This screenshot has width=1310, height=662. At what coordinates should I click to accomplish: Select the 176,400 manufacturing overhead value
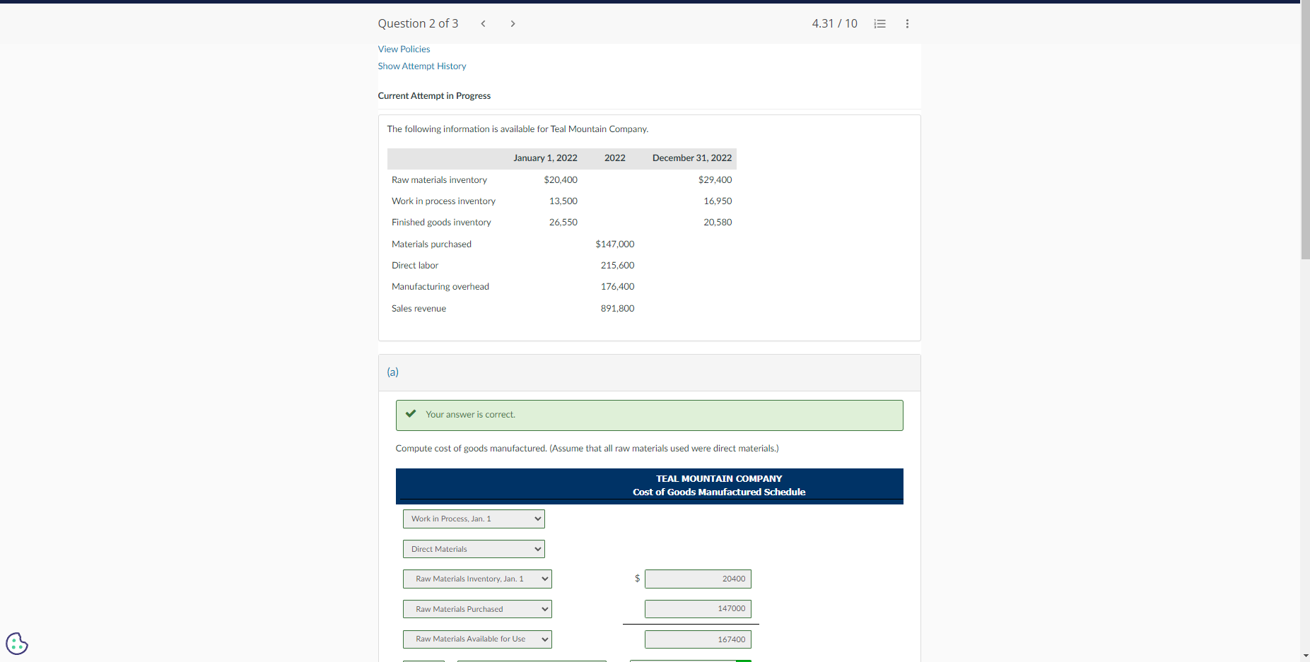[x=617, y=286]
